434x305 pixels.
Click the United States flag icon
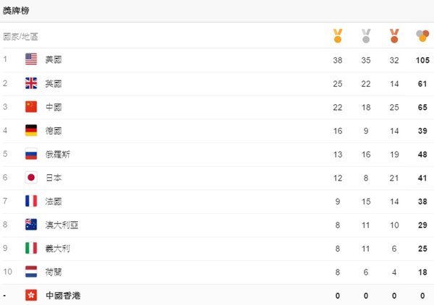31,59
